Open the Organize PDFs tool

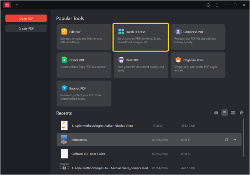tap(198, 65)
